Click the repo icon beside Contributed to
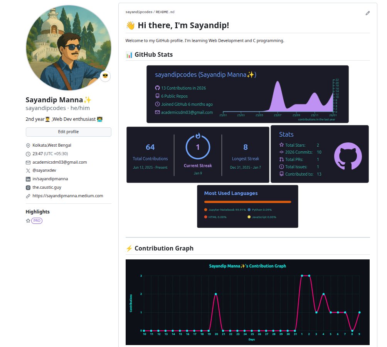The height and width of the screenshot is (347, 387). [281, 174]
